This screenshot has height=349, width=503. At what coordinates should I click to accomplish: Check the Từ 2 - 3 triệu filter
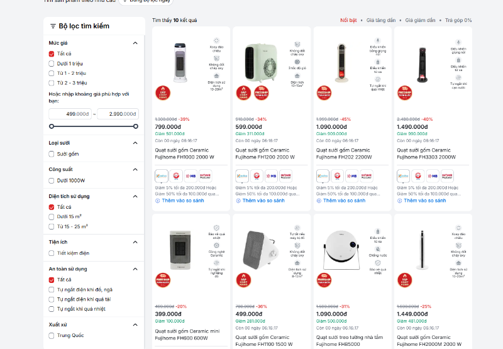coord(52,83)
